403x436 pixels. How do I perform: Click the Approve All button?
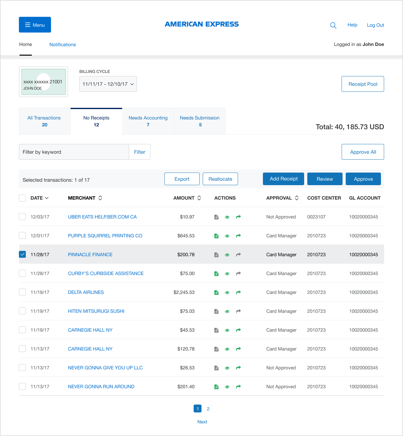(x=363, y=152)
